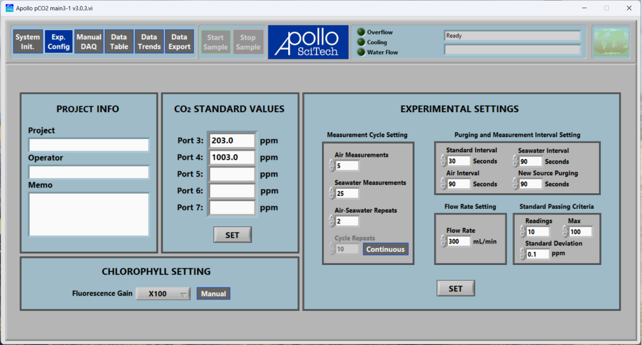Screen dimensions: 642x345
Task: Select the Port 5 ppm field
Action: point(232,174)
